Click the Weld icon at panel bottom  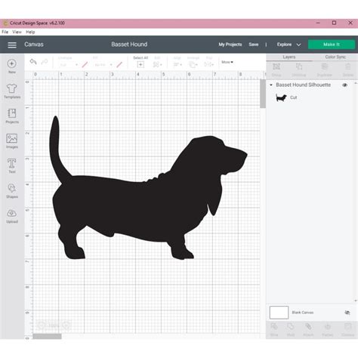(x=291, y=326)
